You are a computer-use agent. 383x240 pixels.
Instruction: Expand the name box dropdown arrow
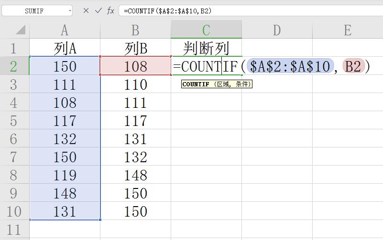coord(70,10)
